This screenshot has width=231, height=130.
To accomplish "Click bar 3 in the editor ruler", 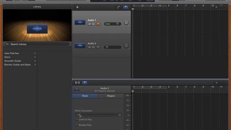I will (x=151, y=87).
